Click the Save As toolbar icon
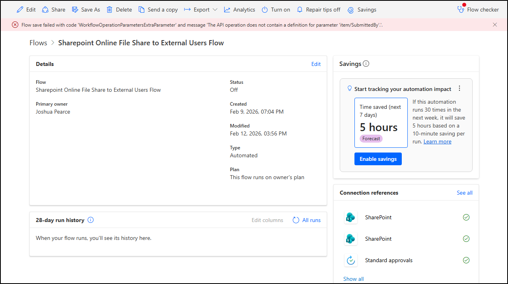This screenshot has width=508, height=284. [75, 10]
